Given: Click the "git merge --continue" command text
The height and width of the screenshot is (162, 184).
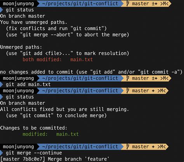Looking at the screenshot, I should pos(34,153).
